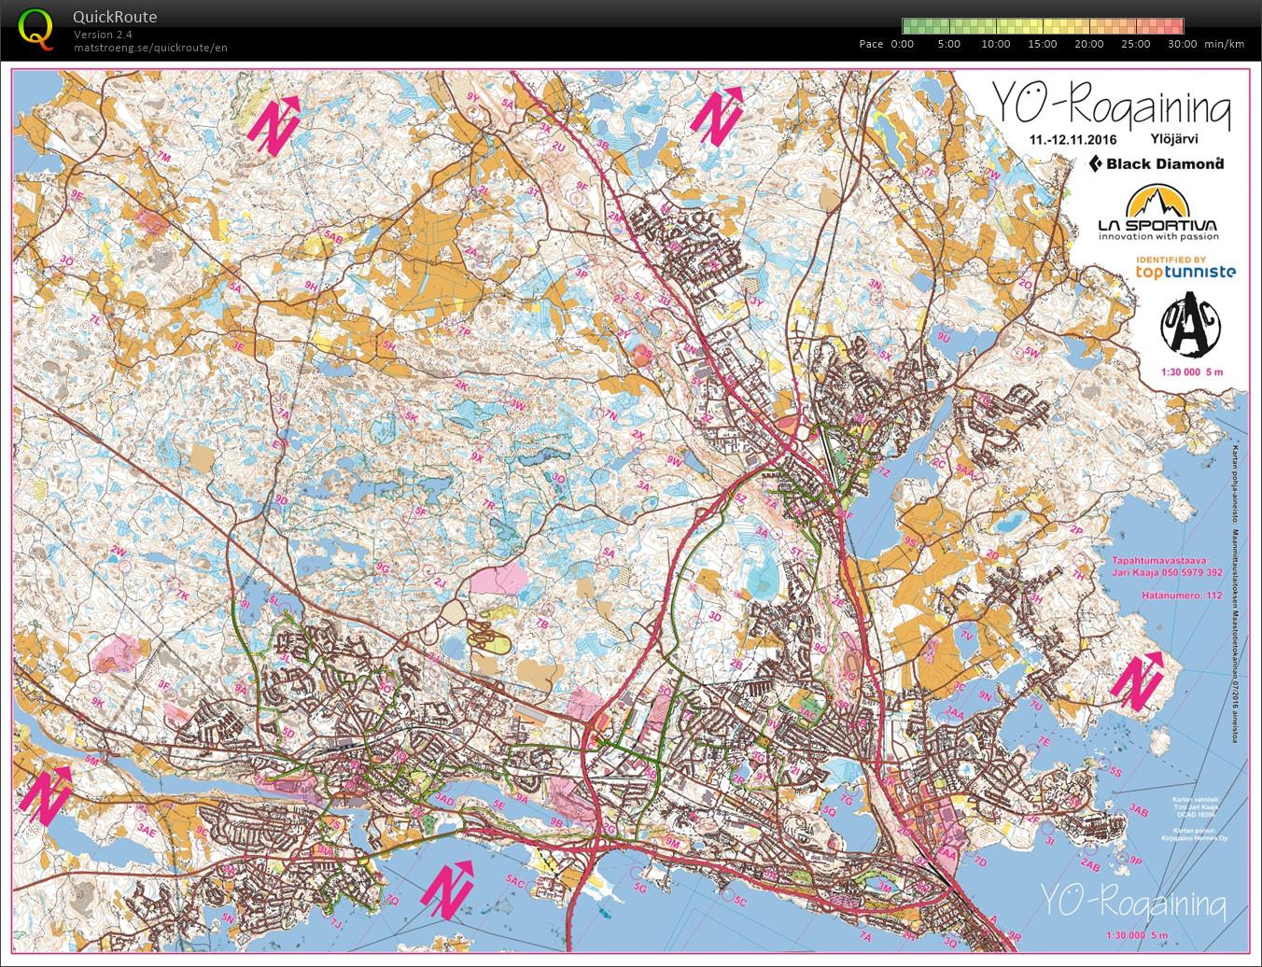
Task: Click the Ylöjärvi location text
Action: pos(1174,138)
